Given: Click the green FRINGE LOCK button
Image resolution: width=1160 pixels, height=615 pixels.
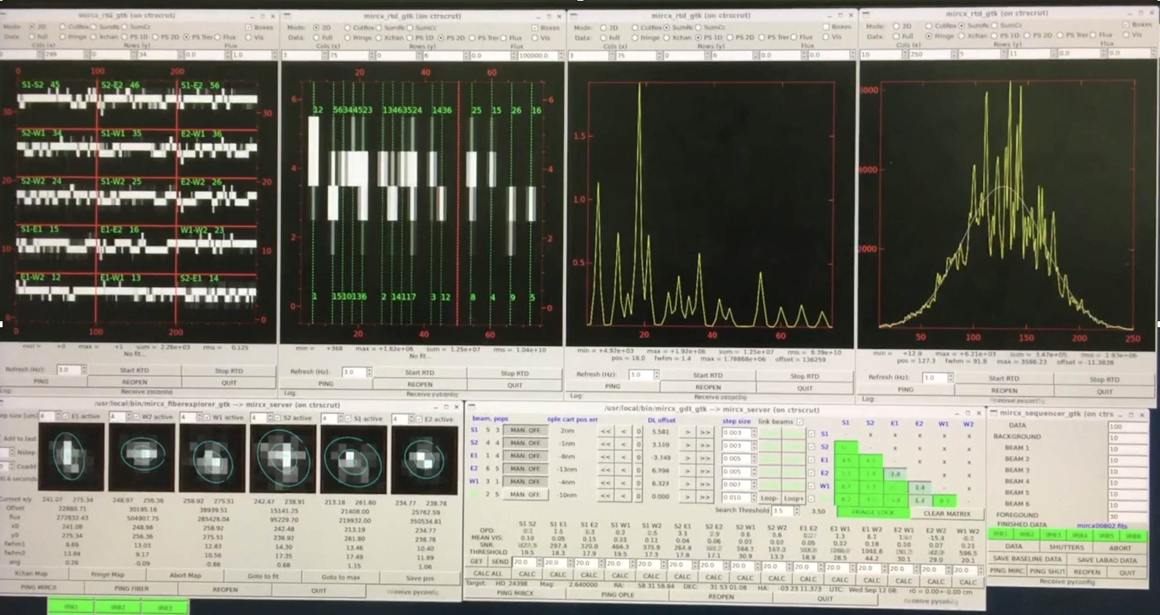Looking at the screenshot, I should coord(873,512).
